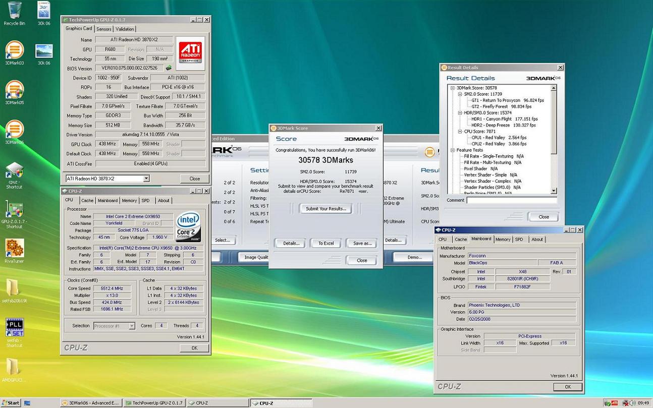Viewport: 653px width, 408px height.
Task: Click the Details button in 3DMark Score
Action: tap(291, 243)
